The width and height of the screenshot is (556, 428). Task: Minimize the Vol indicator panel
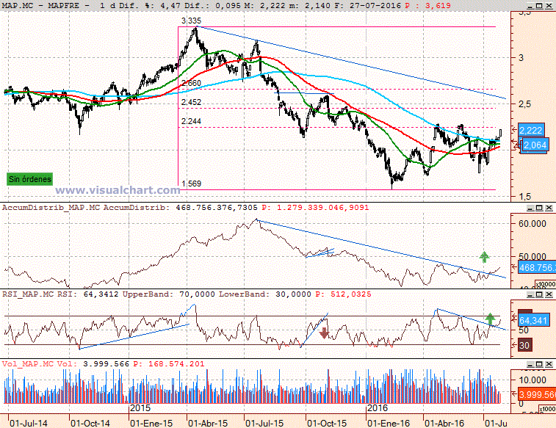(x=530, y=364)
